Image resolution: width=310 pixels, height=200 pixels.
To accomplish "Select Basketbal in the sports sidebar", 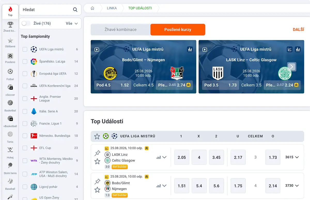I will click(x=10, y=106).
